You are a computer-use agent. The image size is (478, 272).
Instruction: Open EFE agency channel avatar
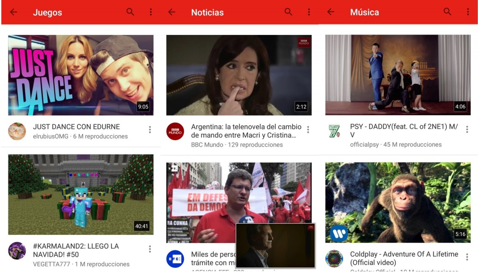(x=175, y=258)
